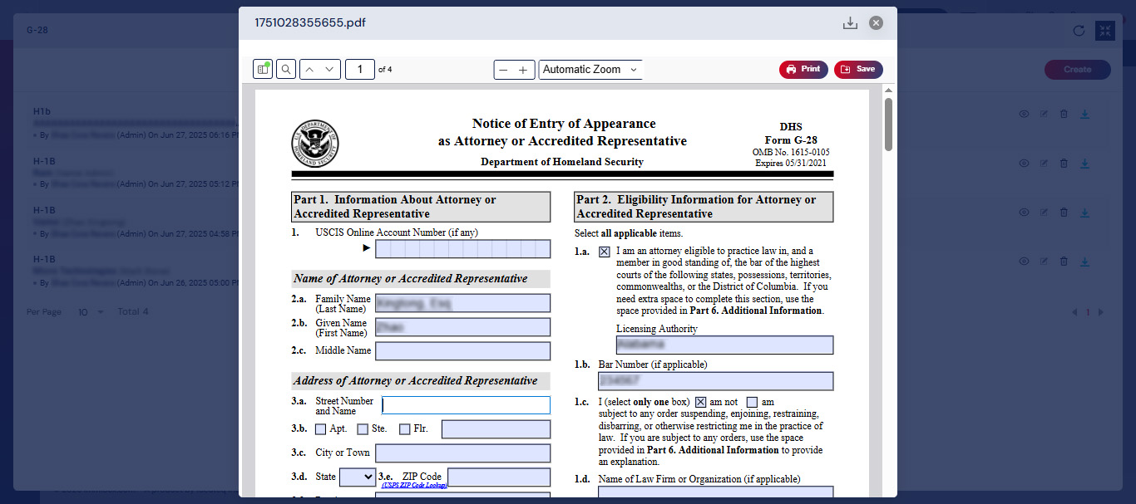The width and height of the screenshot is (1136, 504).
Task: Download the H1b 06:16 PM record
Action: pos(1084,114)
